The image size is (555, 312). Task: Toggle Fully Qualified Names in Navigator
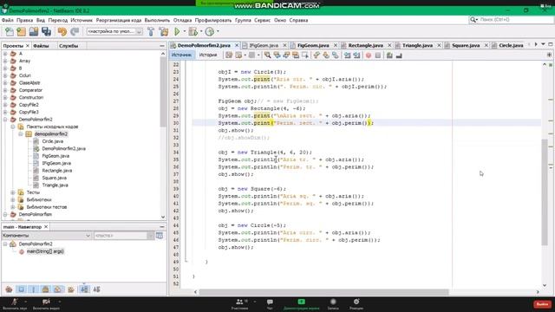pyautogui.click(x=71, y=289)
